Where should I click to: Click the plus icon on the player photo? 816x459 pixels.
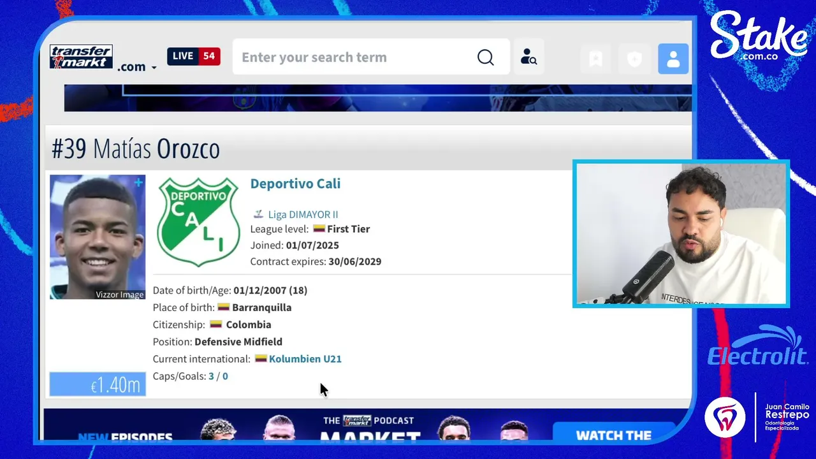click(138, 183)
